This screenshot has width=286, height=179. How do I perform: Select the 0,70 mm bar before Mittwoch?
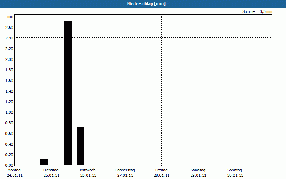[80, 146]
